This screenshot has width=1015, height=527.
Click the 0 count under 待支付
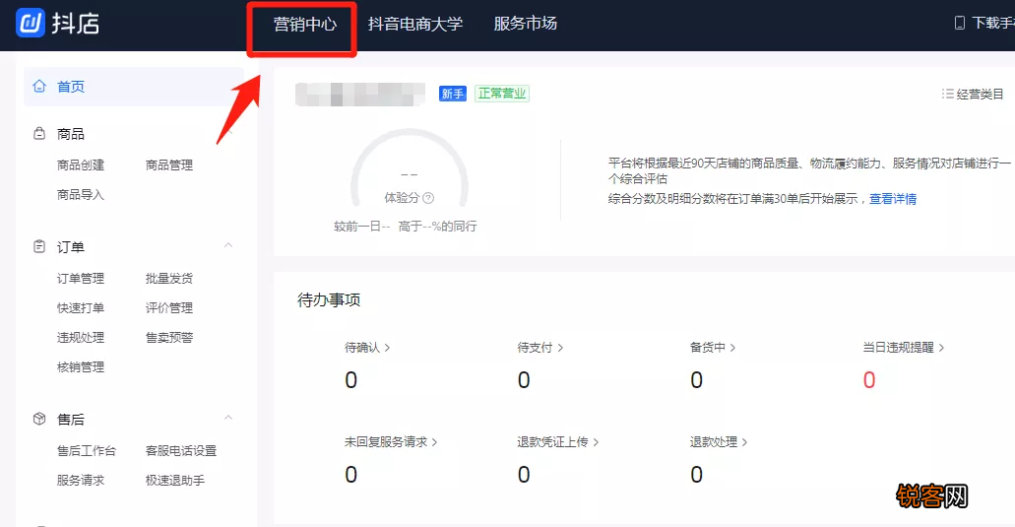click(524, 380)
